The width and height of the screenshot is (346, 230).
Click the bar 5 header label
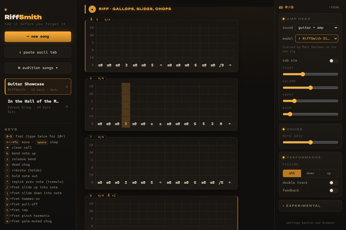[x=100, y=20]
